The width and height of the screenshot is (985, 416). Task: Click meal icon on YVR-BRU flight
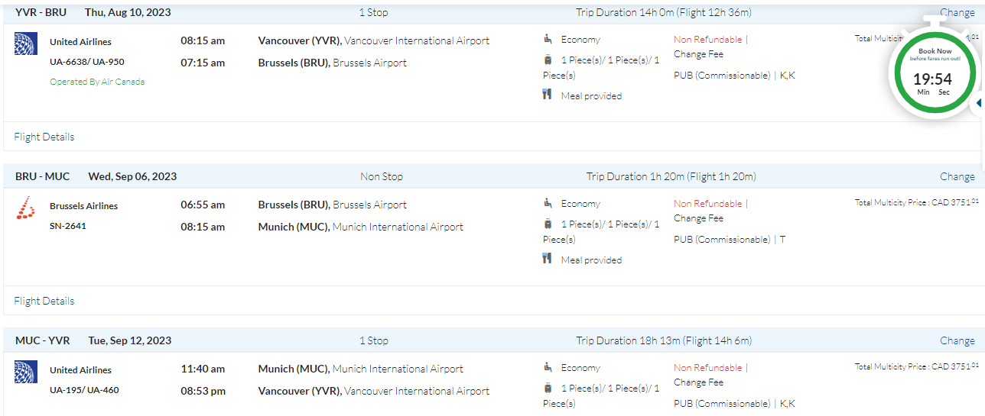tap(548, 95)
